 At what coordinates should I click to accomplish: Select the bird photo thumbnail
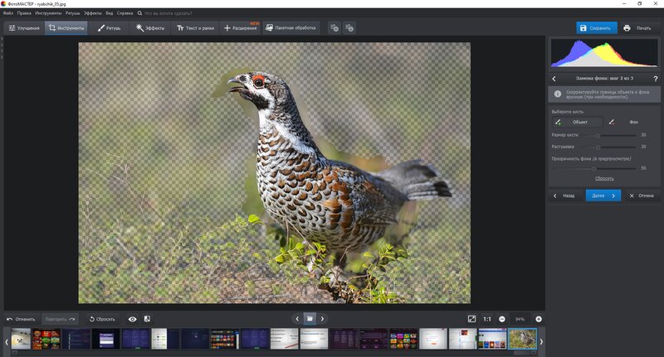[x=522, y=339]
